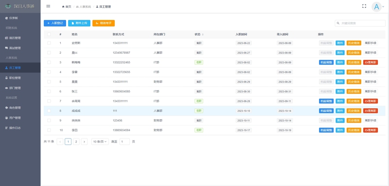Click 办理离职 for row 8

371,110
